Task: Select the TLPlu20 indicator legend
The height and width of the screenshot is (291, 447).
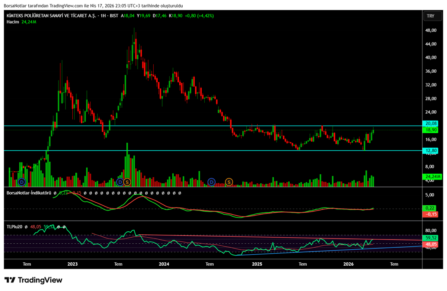Action: coord(14,227)
